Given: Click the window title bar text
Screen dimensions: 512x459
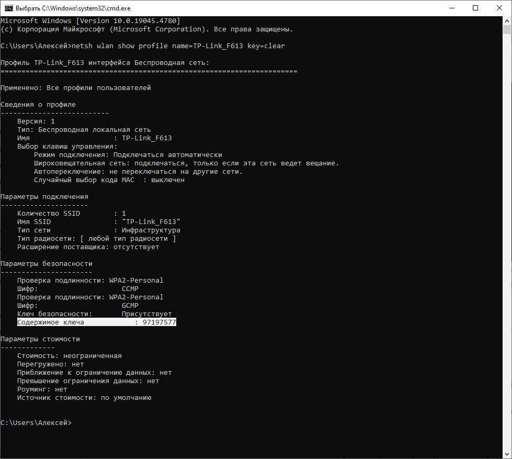Looking at the screenshot, I should pos(73,8).
